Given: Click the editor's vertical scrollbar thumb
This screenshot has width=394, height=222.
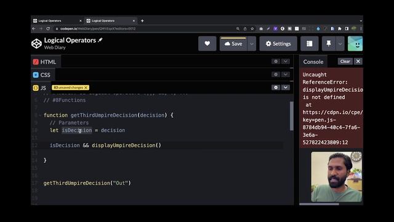Looking at the screenshot, I should click(291, 116).
